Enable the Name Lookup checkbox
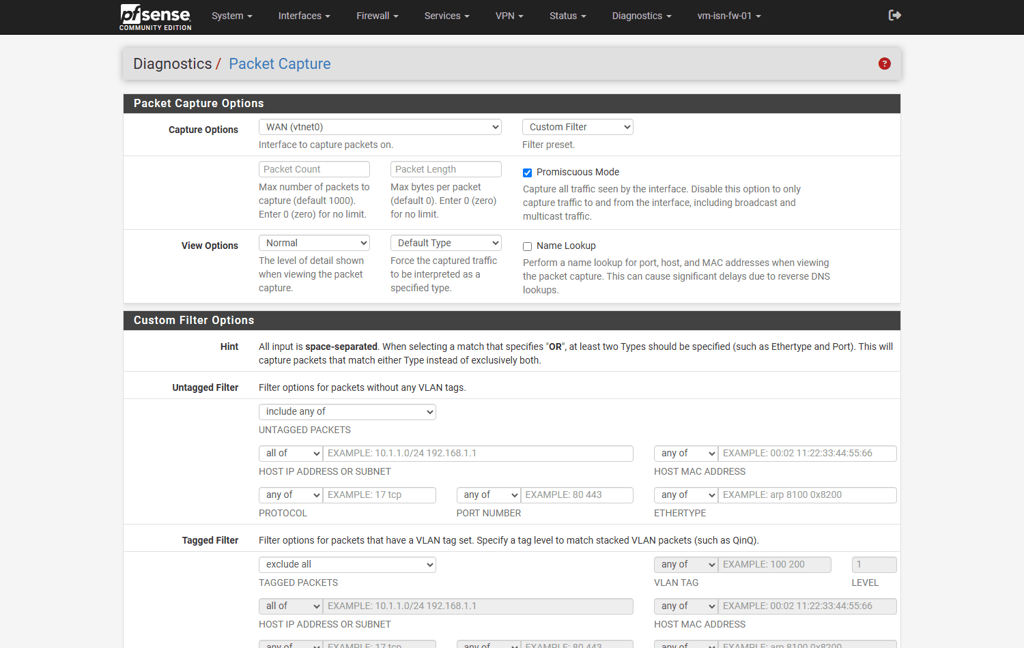 coord(527,246)
